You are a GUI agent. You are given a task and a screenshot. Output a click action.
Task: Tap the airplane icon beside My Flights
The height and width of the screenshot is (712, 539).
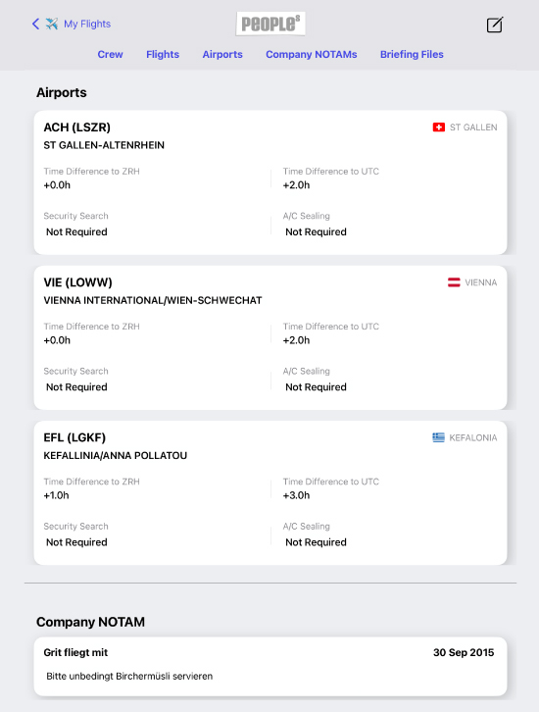coord(52,24)
